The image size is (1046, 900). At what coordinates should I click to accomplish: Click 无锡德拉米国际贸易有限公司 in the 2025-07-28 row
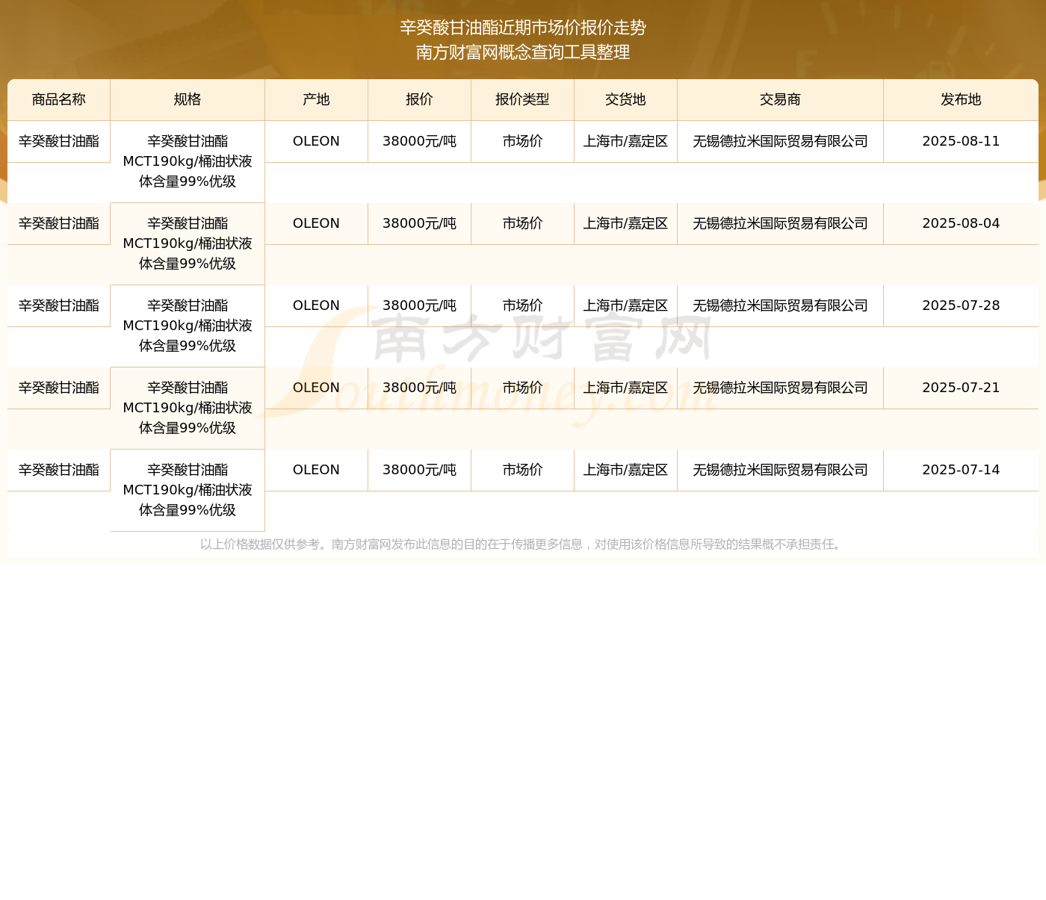[781, 305]
